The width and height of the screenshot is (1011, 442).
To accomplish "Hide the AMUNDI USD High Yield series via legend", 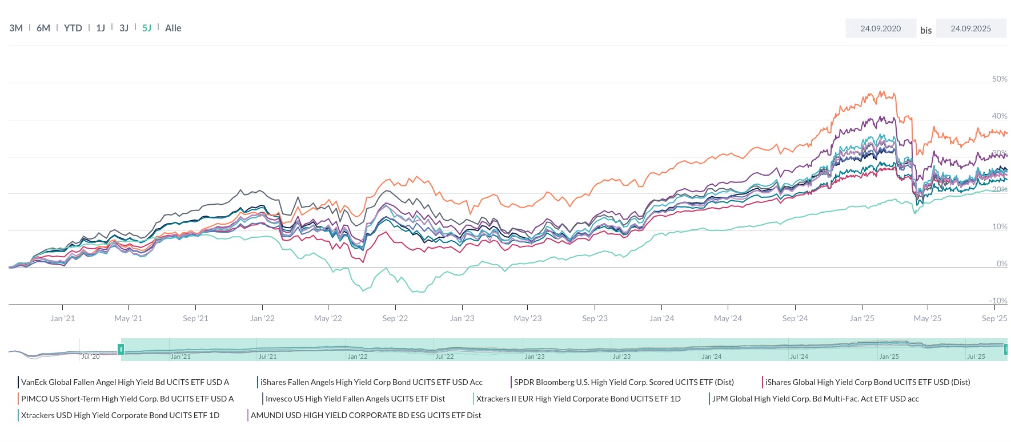I will click(366, 415).
